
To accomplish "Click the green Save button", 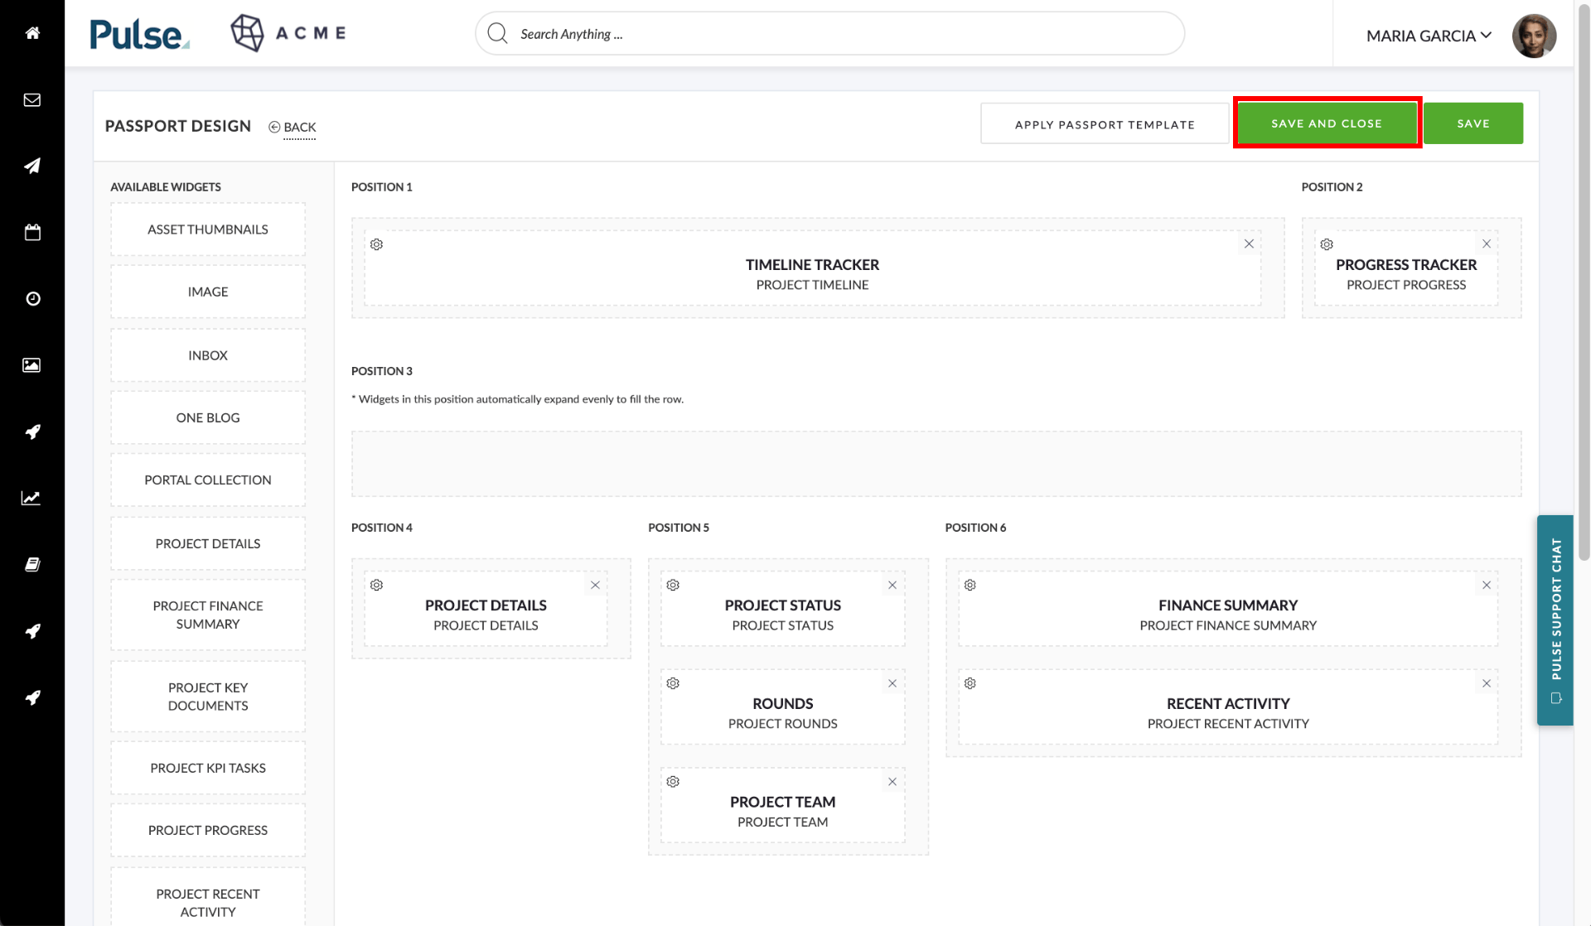I will click(x=1473, y=123).
